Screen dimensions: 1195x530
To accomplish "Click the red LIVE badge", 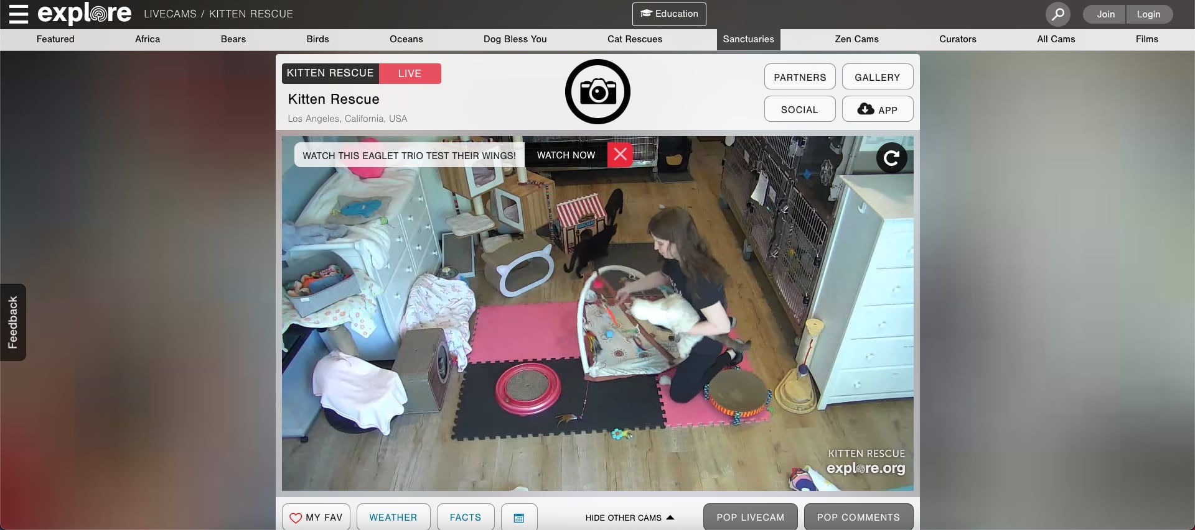I will point(410,73).
